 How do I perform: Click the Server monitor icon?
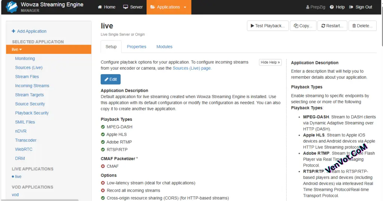click(x=126, y=7)
